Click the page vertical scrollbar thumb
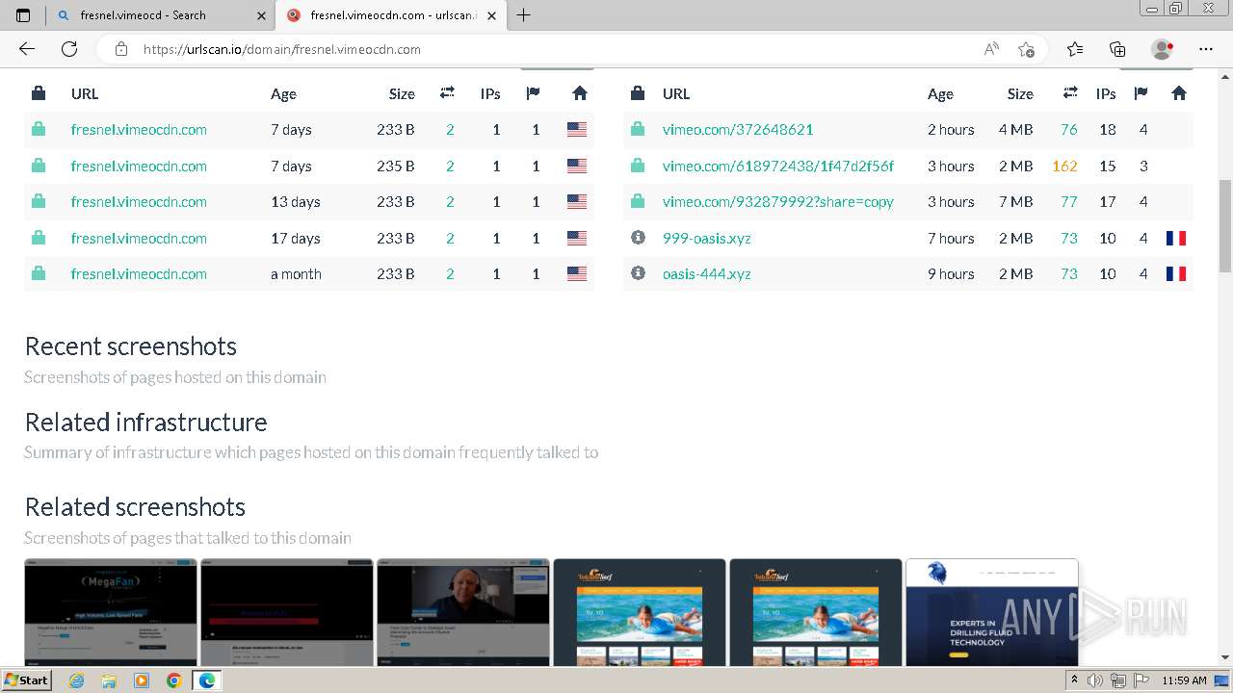 tap(1225, 226)
